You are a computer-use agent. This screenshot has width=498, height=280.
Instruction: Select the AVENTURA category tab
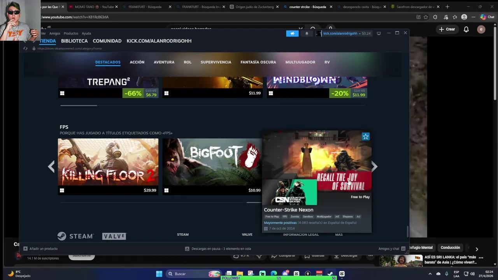(x=164, y=62)
